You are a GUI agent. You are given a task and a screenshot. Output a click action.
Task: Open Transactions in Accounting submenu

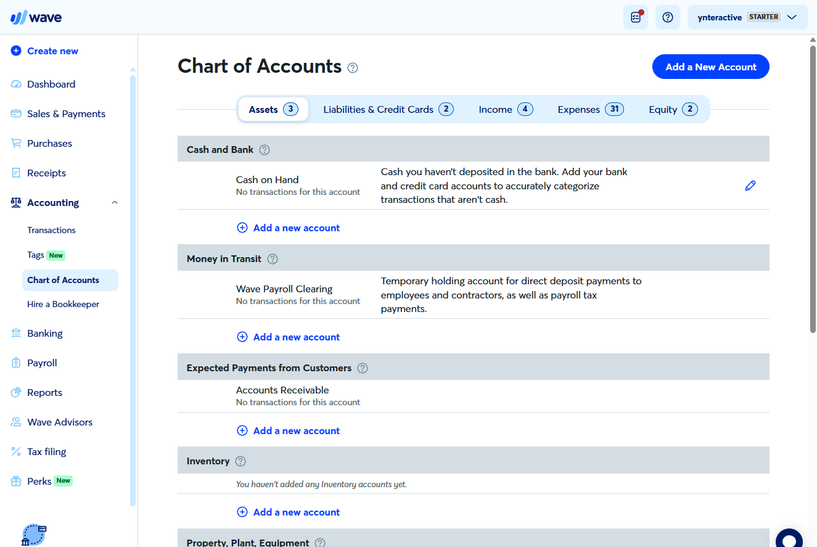point(51,230)
